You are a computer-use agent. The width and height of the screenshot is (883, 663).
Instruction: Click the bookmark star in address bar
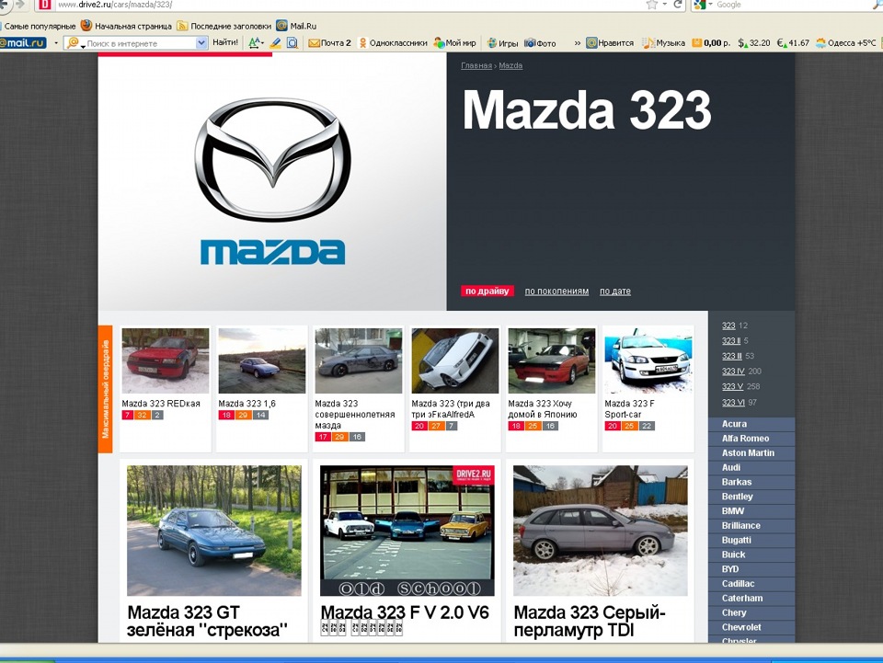(x=651, y=5)
